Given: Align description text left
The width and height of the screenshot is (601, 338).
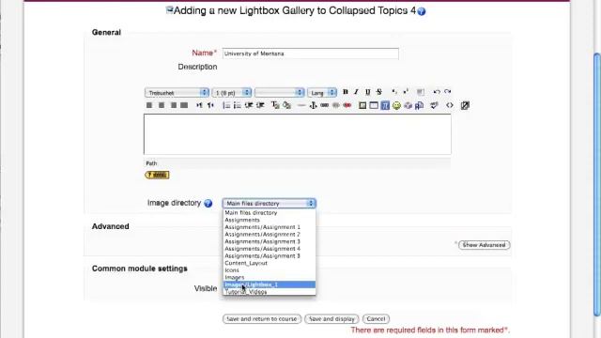Looking at the screenshot, I should [x=149, y=105].
